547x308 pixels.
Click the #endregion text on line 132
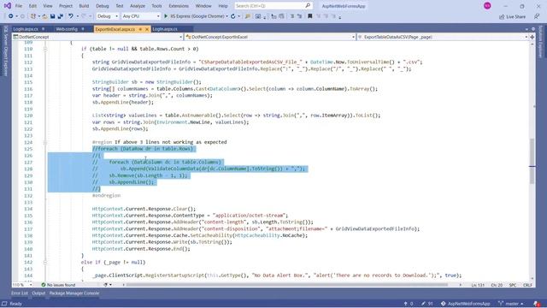click(x=106, y=196)
